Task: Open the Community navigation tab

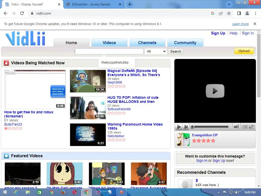Action: pos(185,43)
